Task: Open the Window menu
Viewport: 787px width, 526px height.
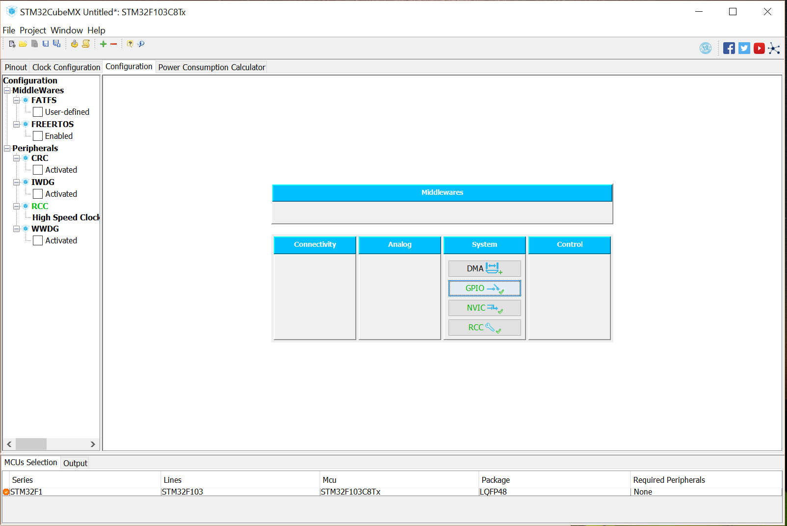Action: [x=67, y=30]
